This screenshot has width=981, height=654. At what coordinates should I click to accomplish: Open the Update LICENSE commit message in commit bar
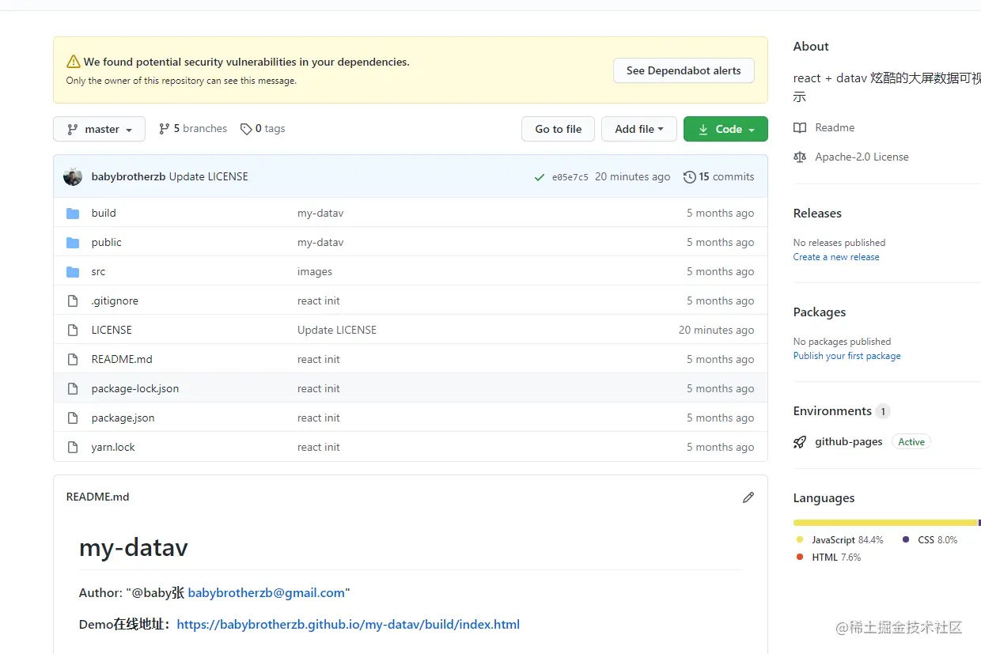(x=209, y=176)
